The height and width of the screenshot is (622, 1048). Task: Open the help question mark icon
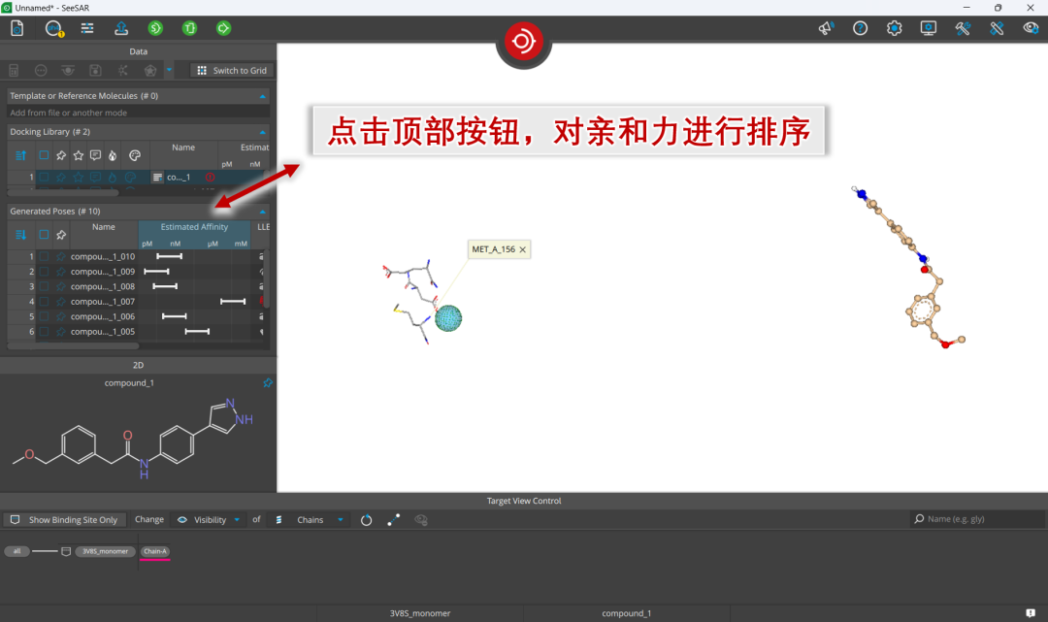click(x=860, y=28)
